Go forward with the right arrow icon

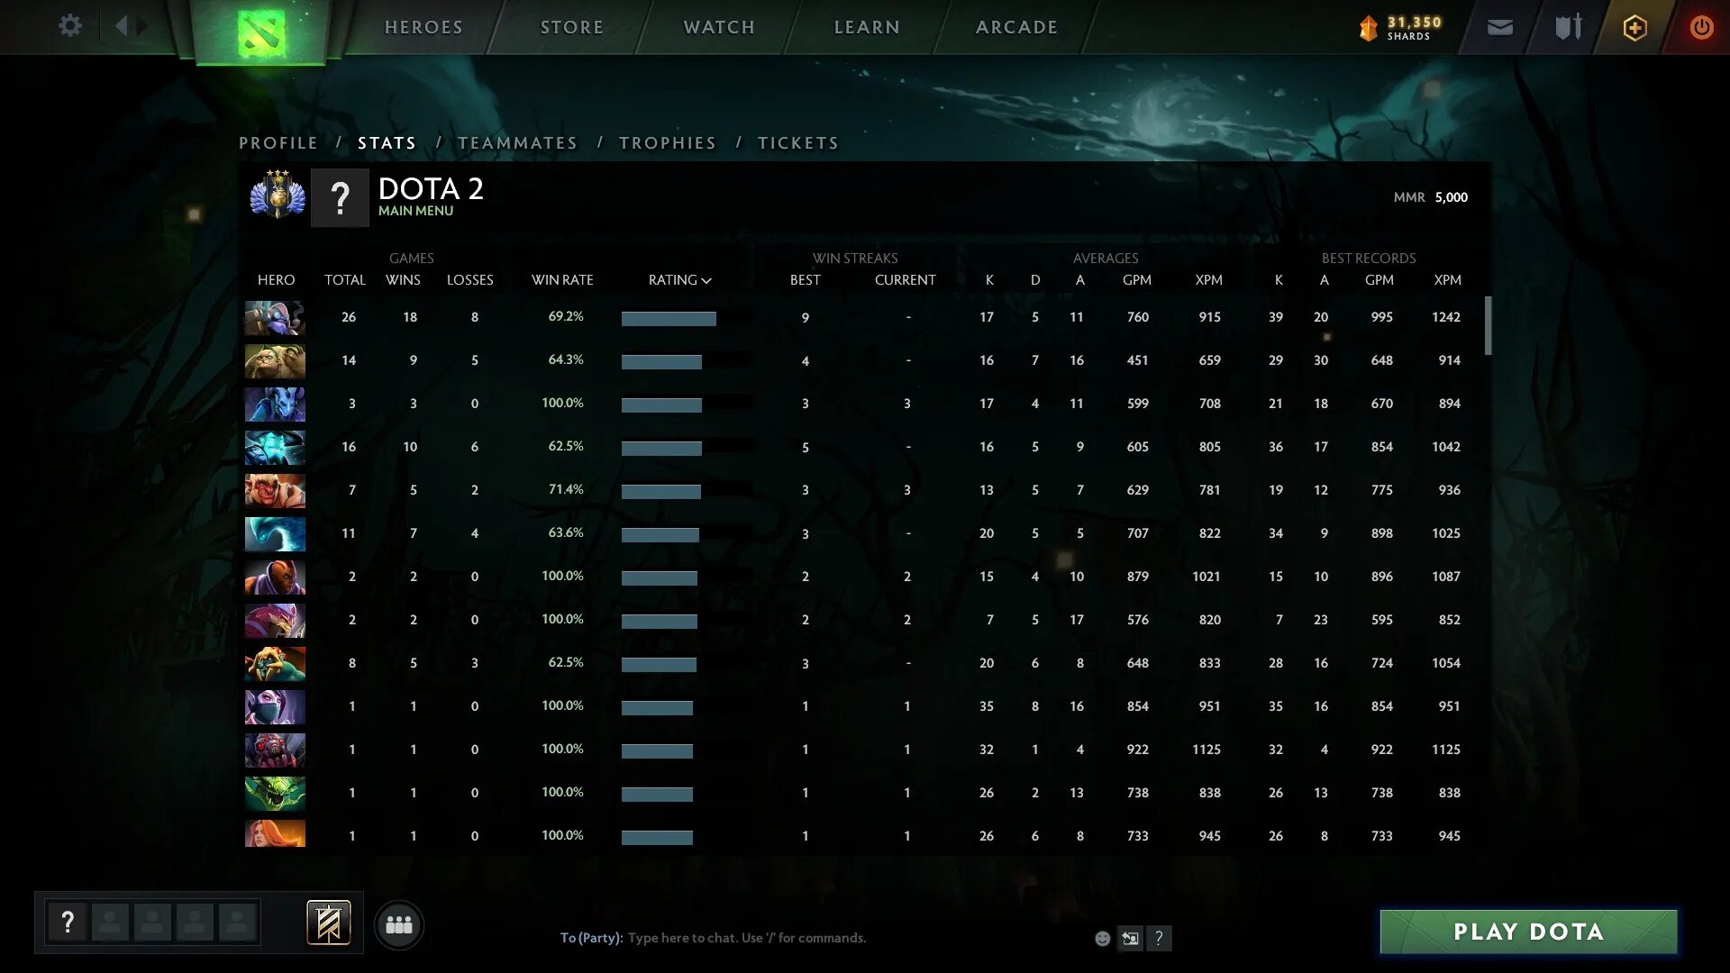[142, 26]
